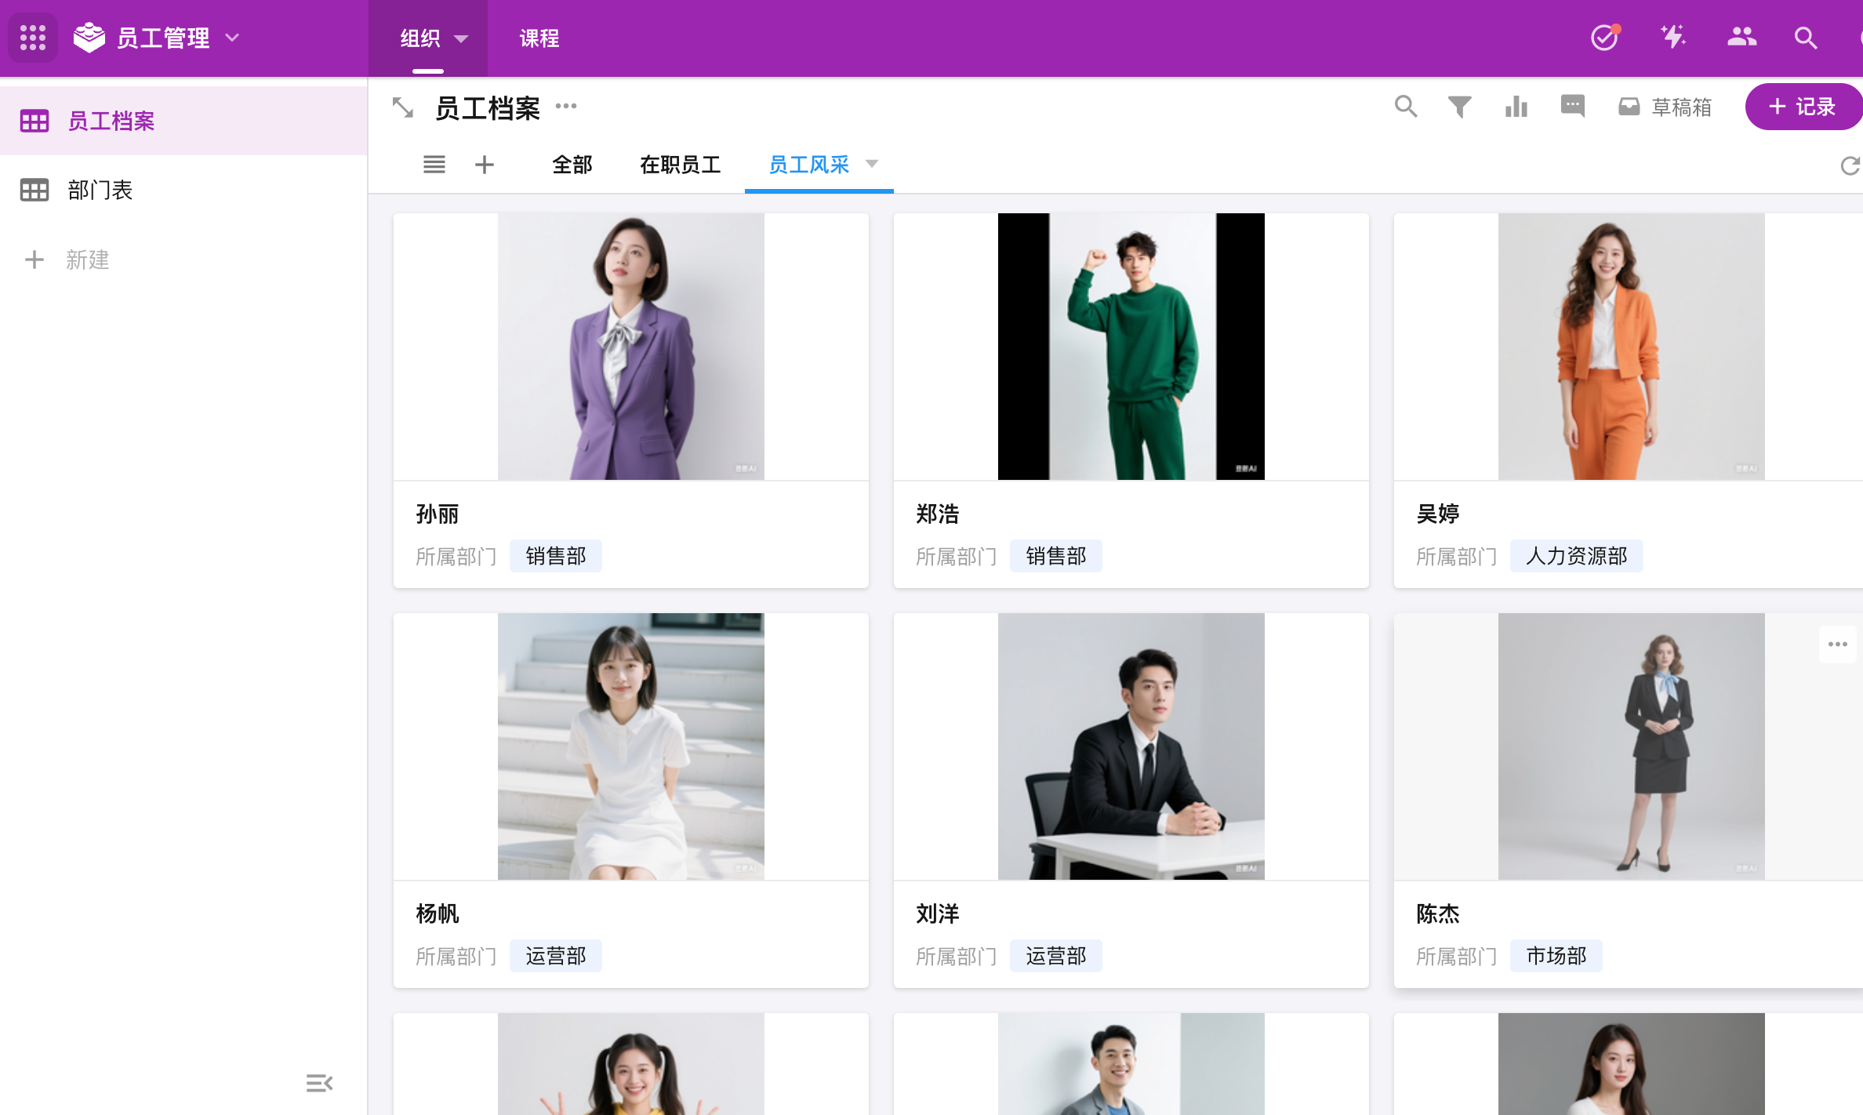Select the 员工风采 view tab

coord(809,165)
